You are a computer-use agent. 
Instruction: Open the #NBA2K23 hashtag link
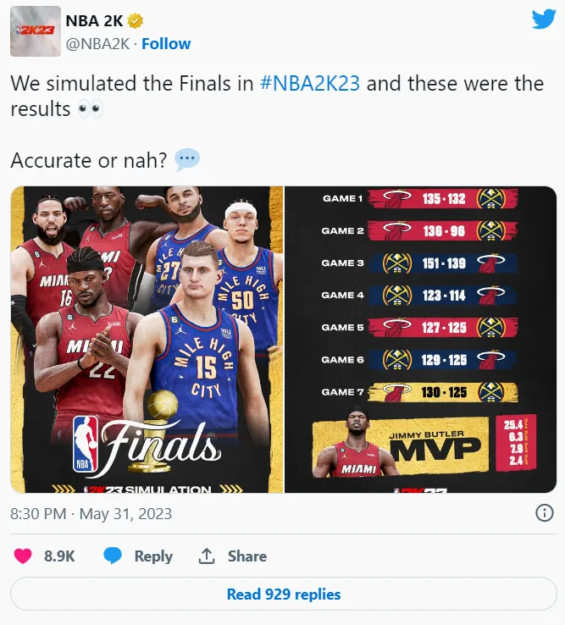(x=310, y=84)
